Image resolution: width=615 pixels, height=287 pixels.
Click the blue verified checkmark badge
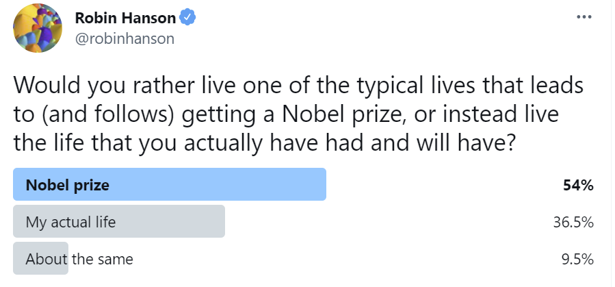coord(188,18)
